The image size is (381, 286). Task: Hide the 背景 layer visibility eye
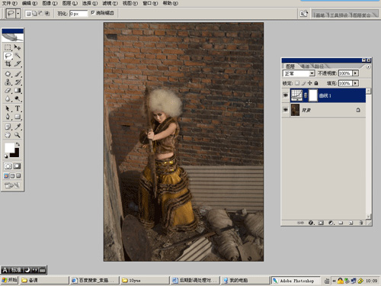point(286,110)
